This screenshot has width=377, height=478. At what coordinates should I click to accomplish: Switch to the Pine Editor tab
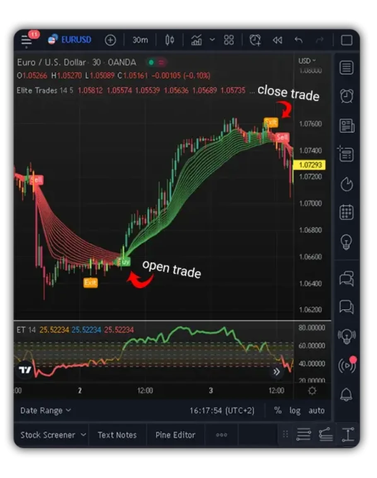[175, 435]
